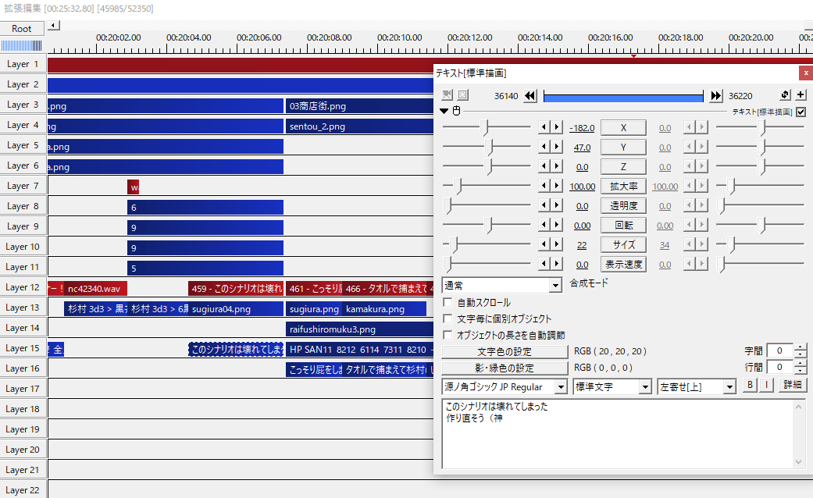This screenshot has width=813, height=498.
Task: Jump to the object's last frame with the forward arrow
Action: pyautogui.click(x=716, y=96)
